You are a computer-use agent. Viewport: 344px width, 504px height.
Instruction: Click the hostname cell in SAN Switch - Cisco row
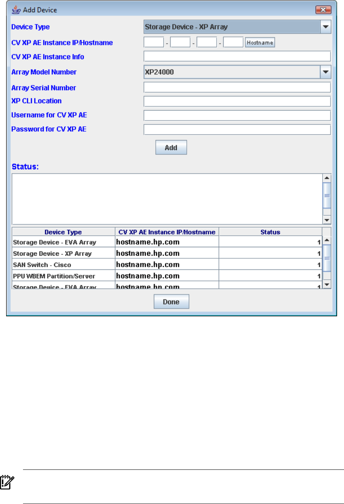point(167,264)
